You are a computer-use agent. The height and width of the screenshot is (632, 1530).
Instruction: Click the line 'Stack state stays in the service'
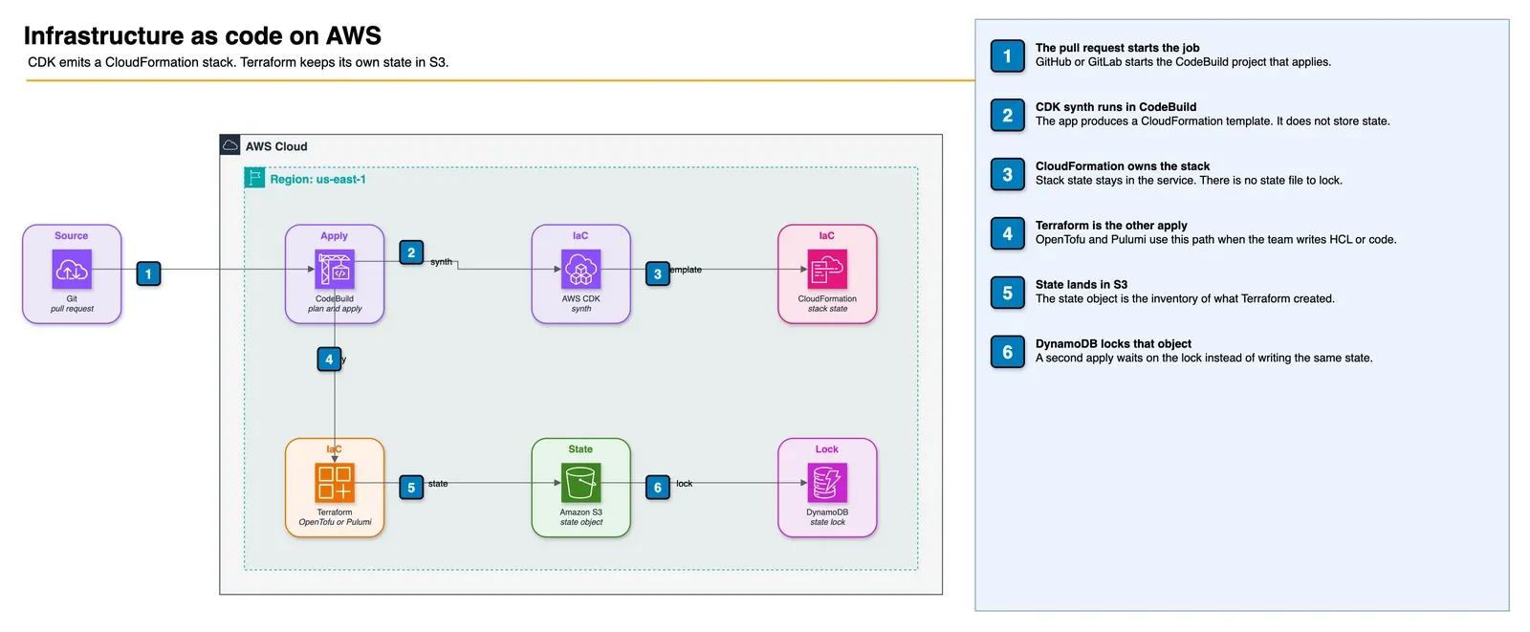[x=1189, y=181]
